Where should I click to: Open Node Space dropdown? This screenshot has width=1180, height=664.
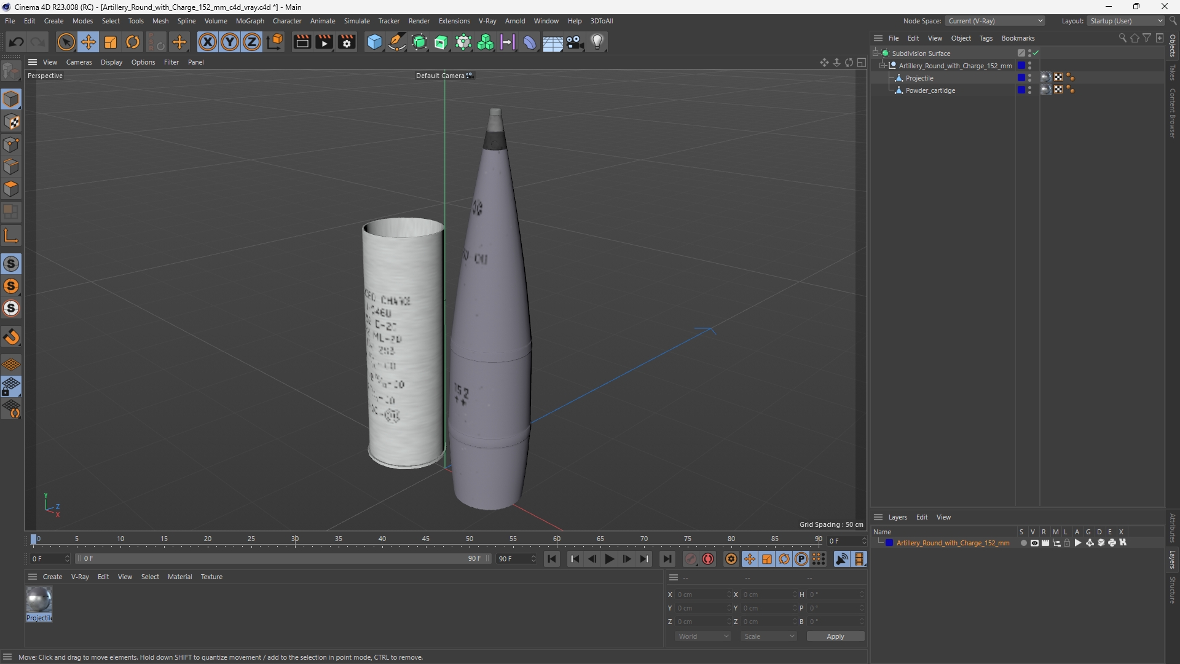point(994,21)
